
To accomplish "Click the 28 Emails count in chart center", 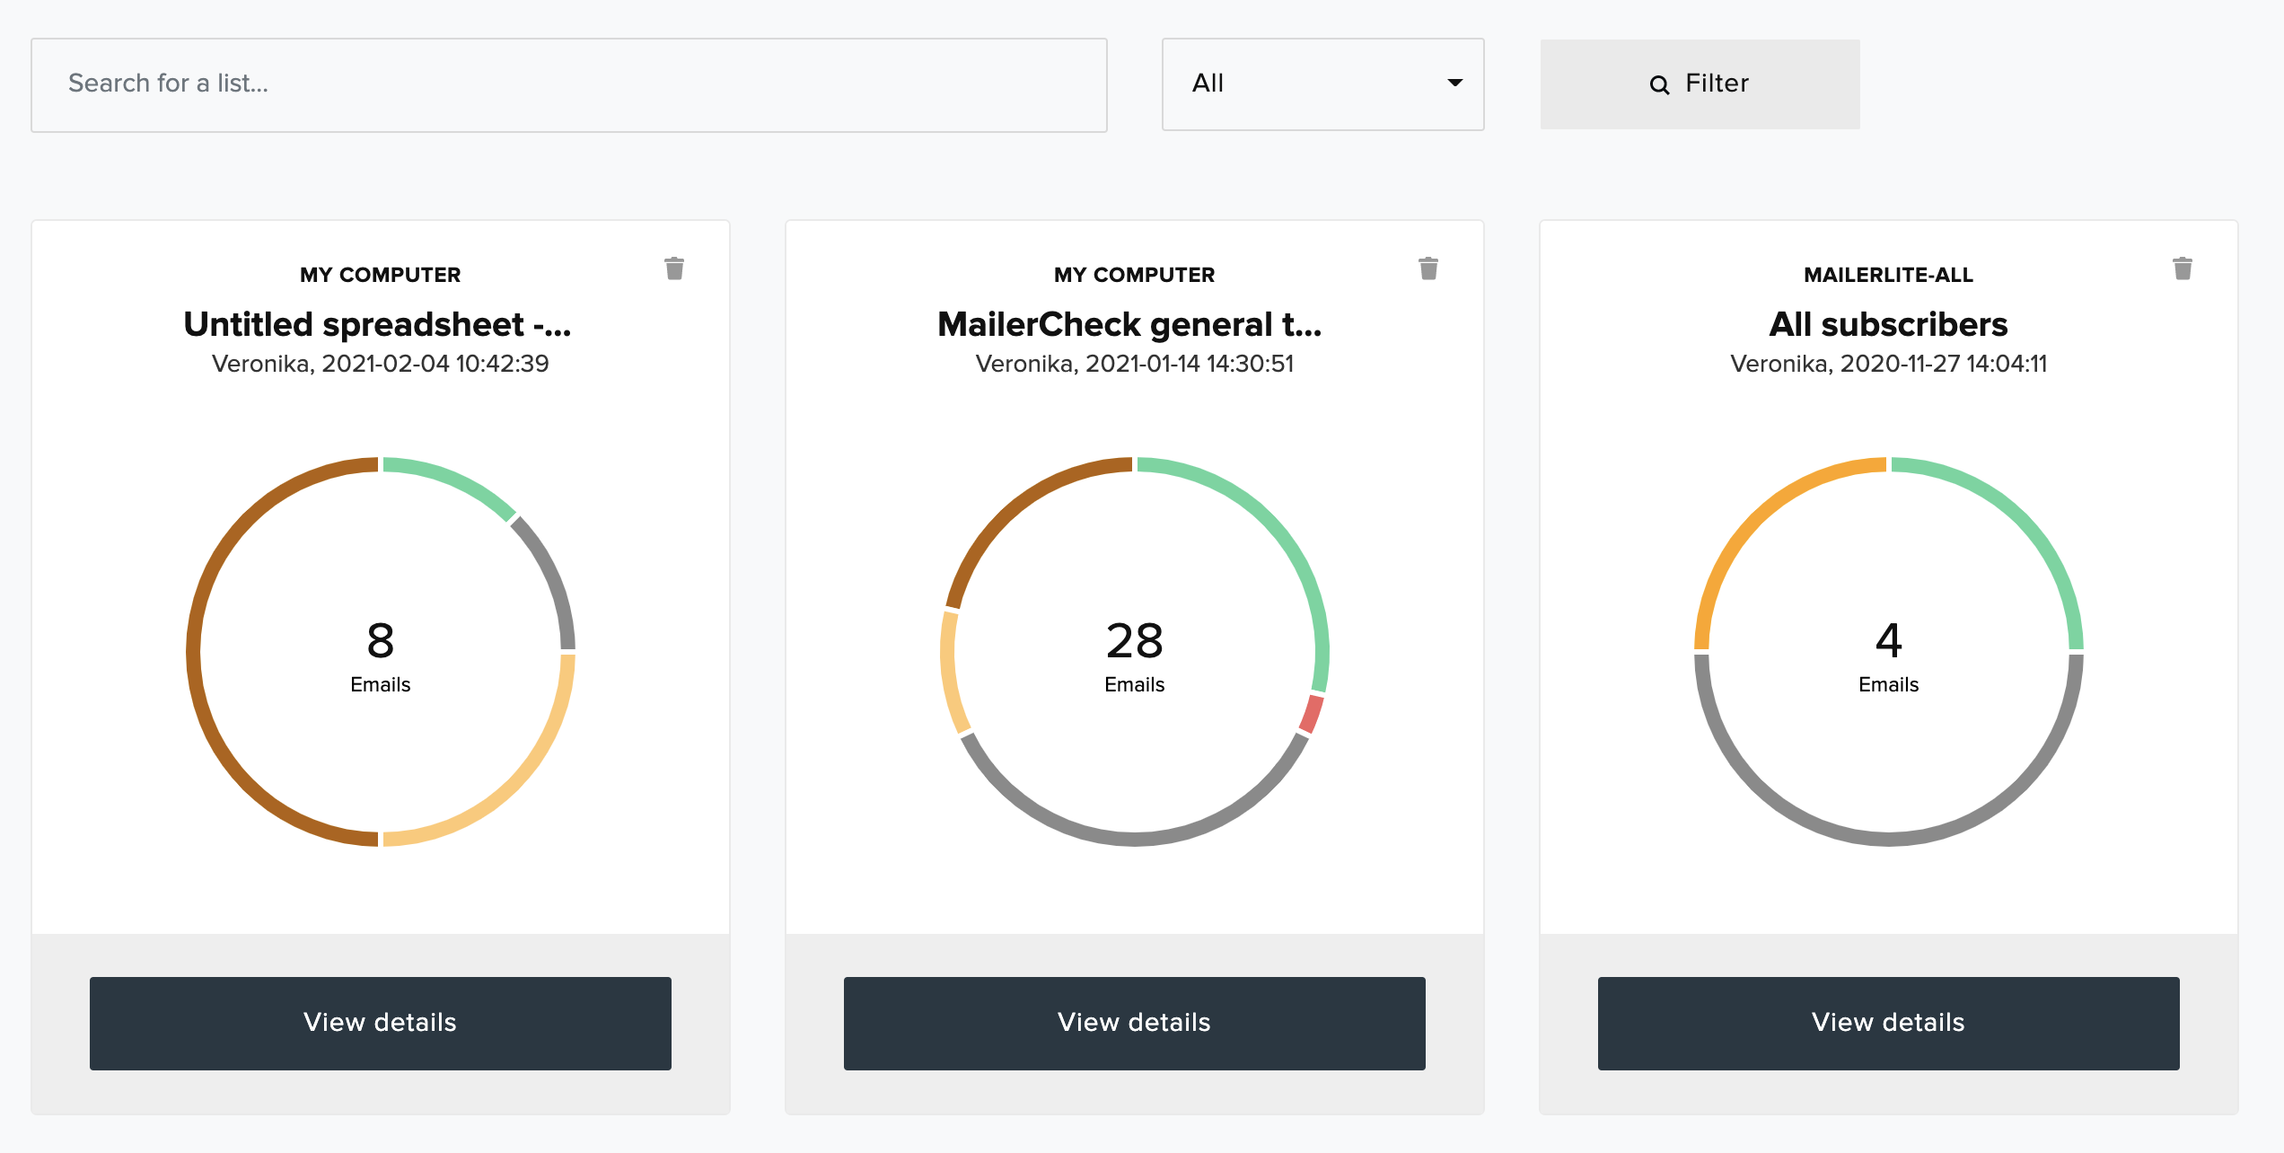I will [1134, 641].
